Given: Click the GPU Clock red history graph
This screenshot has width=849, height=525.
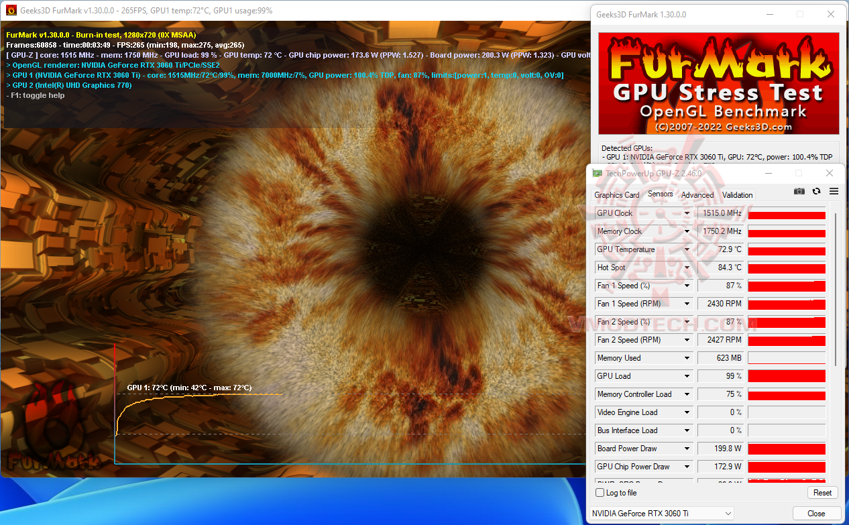Looking at the screenshot, I should click(787, 213).
